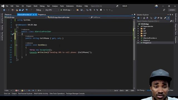The width and height of the screenshot is (178, 100).
Task: Click the Live Share icon at top right
Action: pyautogui.click(x=164, y=10)
